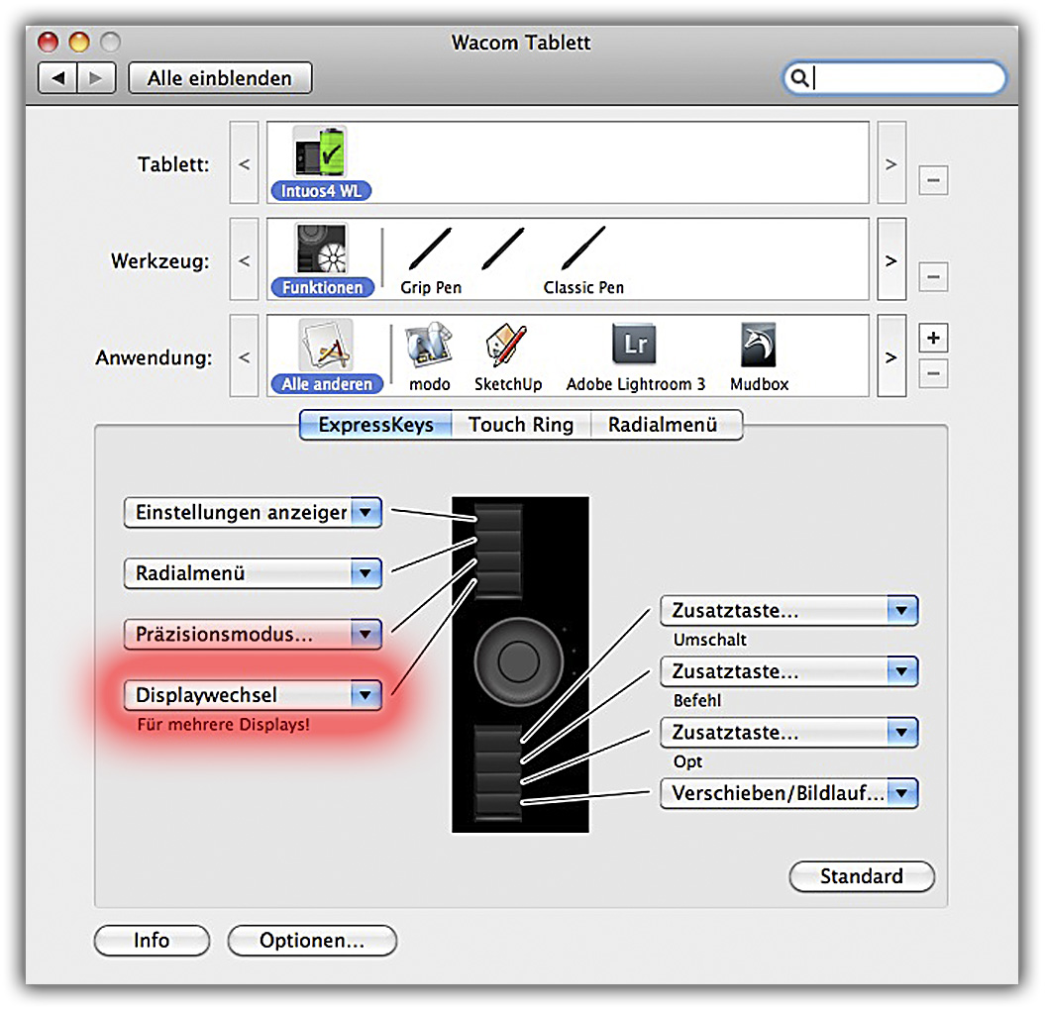This screenshot has height=1011, width=1045.
Task: Add an application with the plus button
Action: [933, 339]
